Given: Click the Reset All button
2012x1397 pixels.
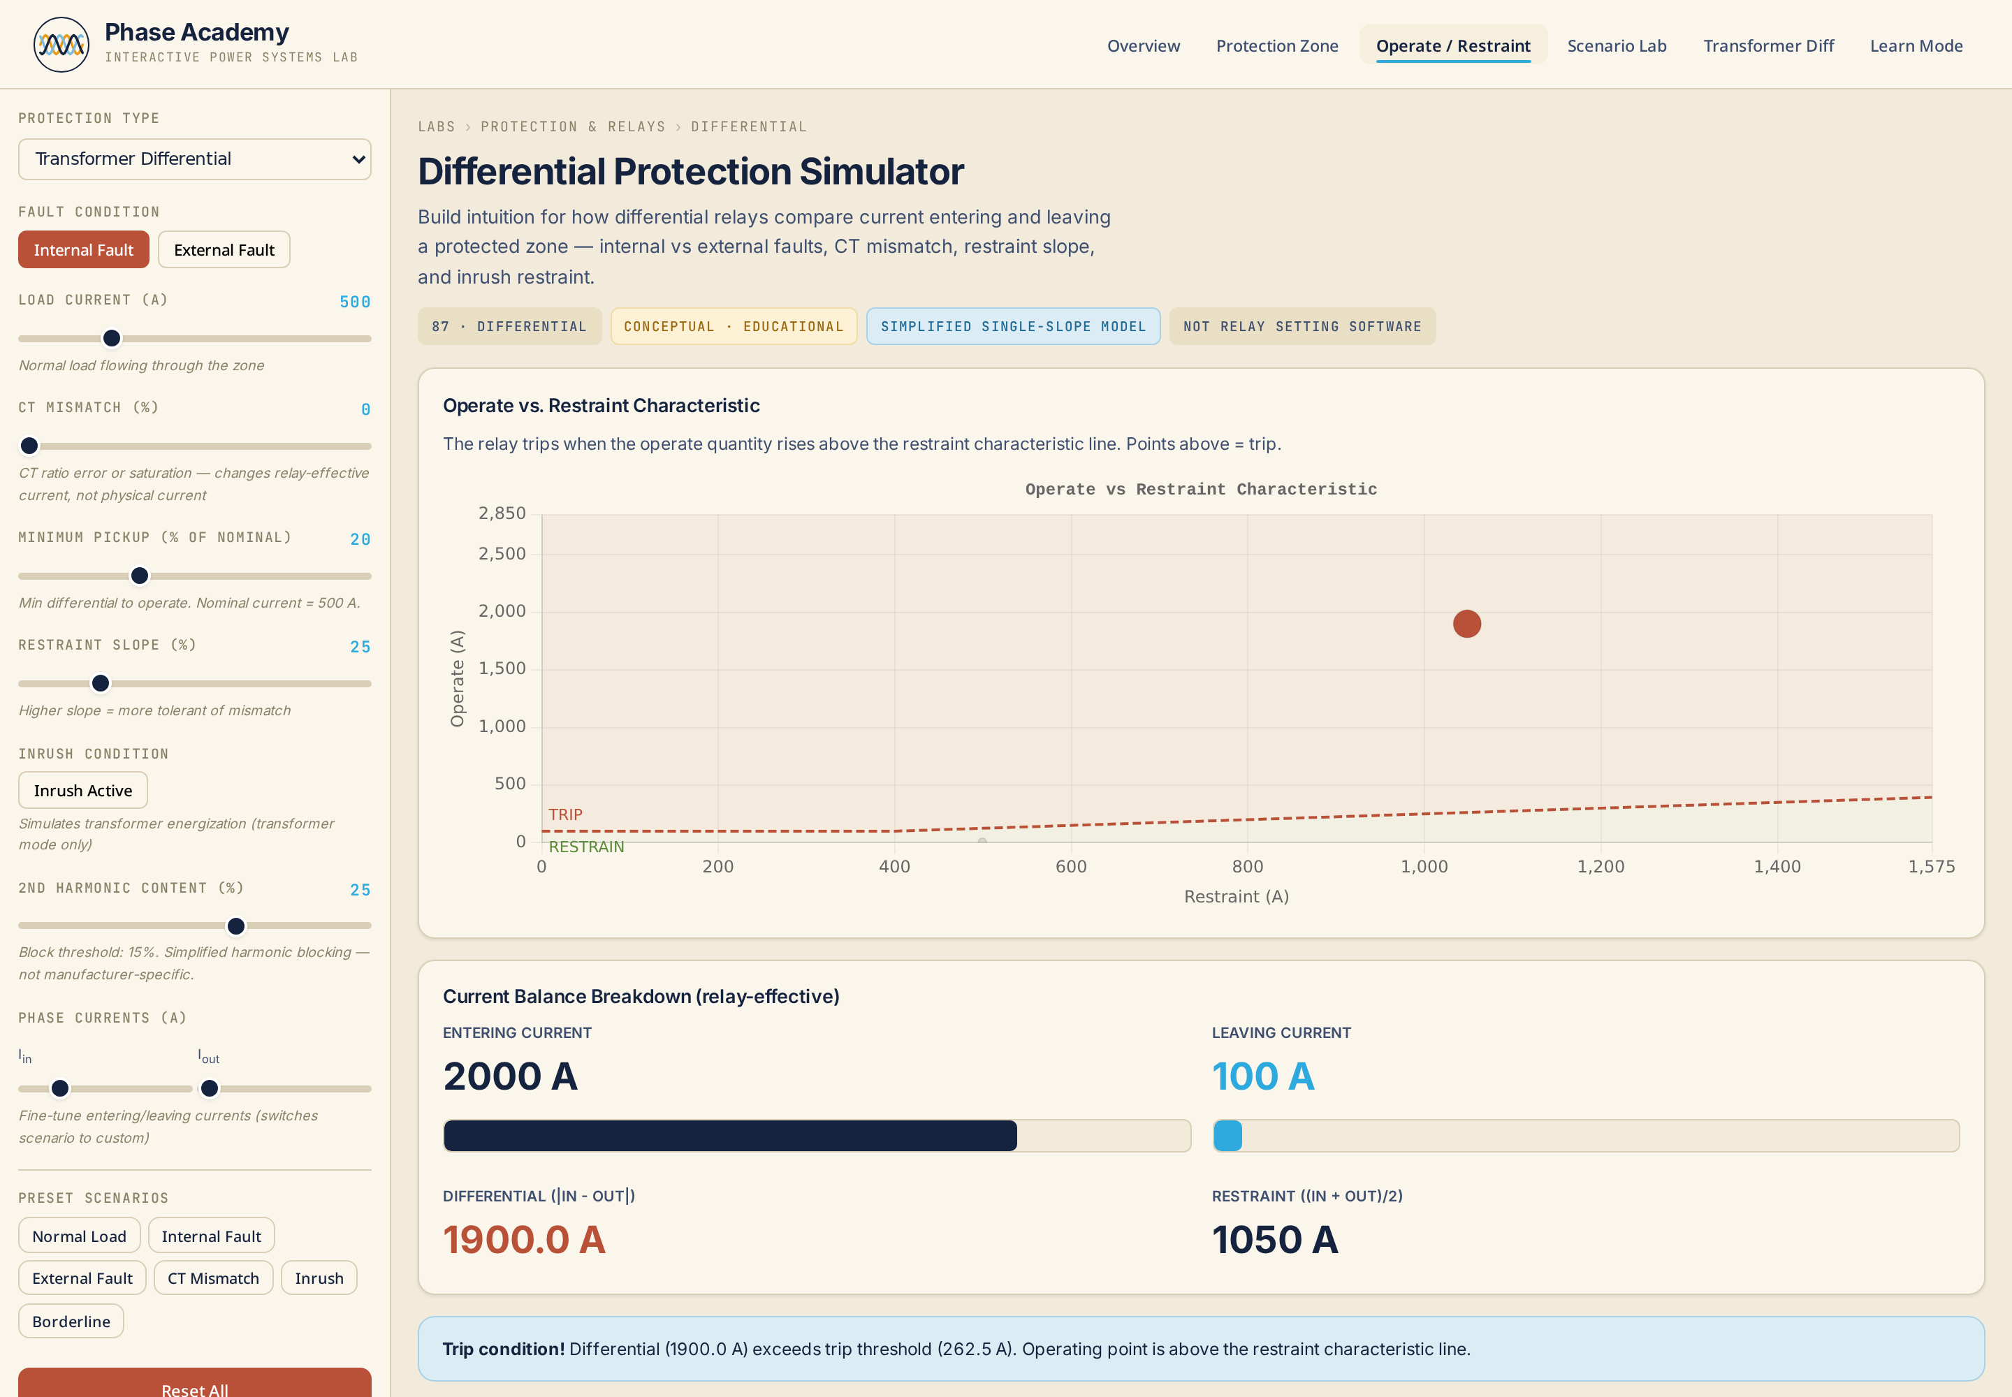Looking at the screenshot, I should 194,1384.
